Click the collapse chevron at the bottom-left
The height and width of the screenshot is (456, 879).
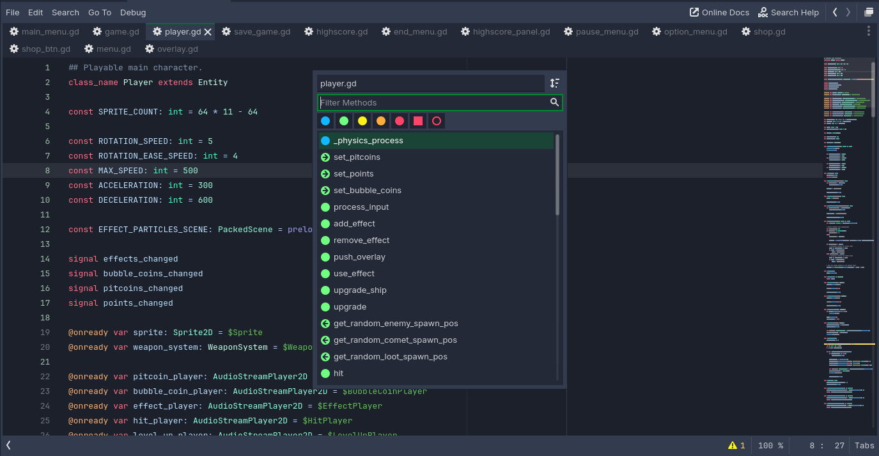coord(7,445)
